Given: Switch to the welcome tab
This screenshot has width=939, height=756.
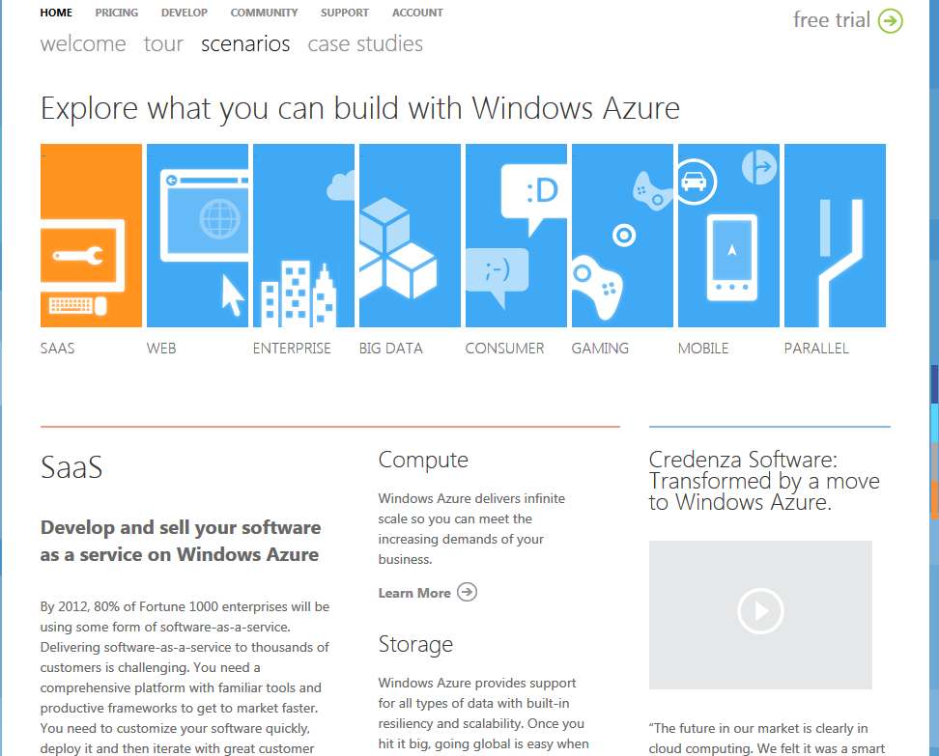Looking at the screenshot, I should pos(83,43).
